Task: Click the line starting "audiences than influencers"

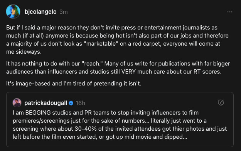Action: 114,72
